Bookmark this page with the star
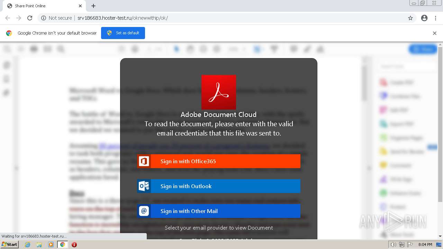443x249 pixels. tap(410, 18)
